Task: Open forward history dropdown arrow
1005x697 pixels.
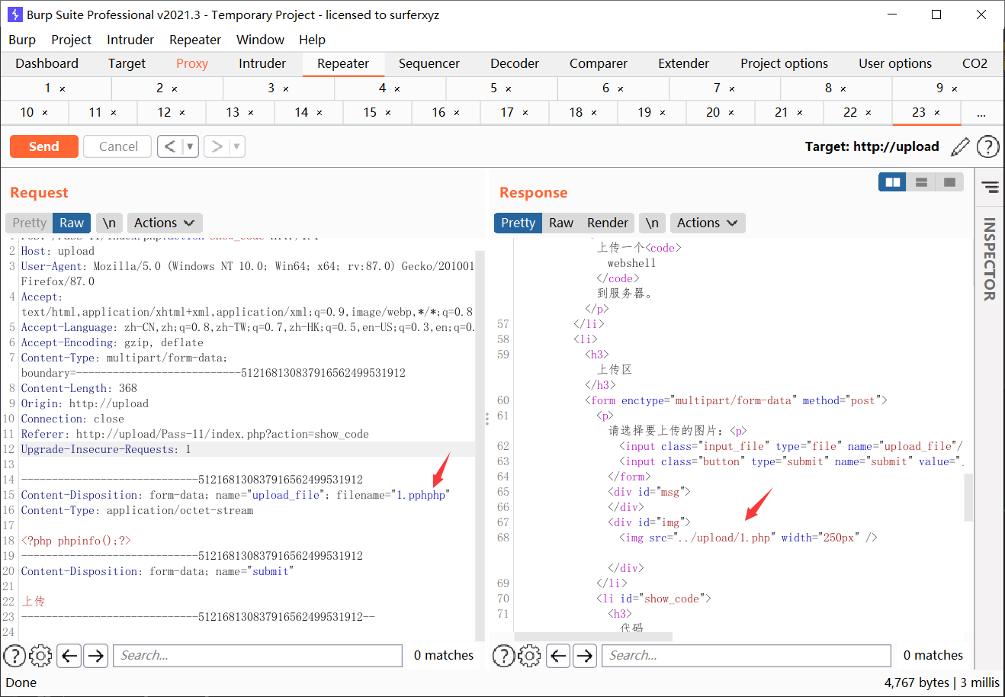Action: pos(237,146)
